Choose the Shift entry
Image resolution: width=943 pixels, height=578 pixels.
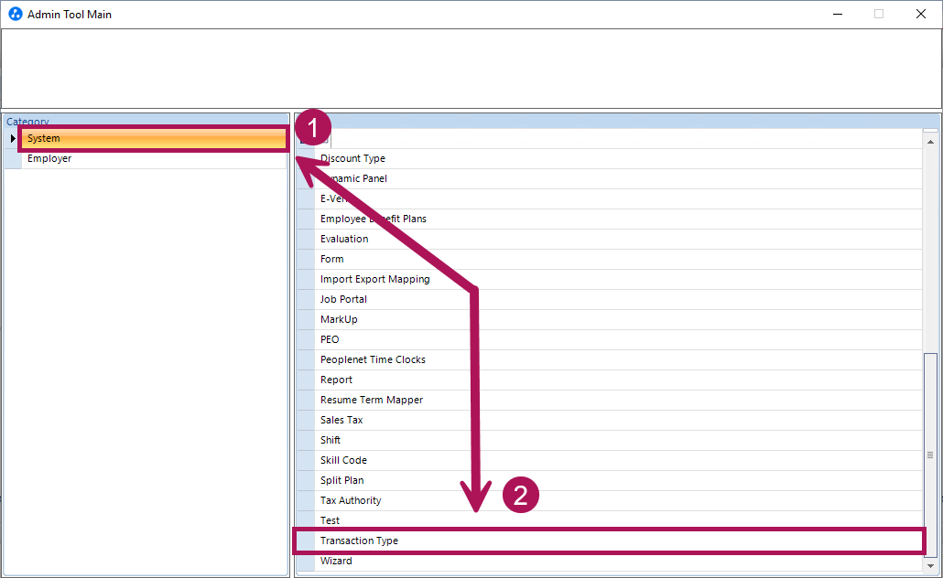618,441
